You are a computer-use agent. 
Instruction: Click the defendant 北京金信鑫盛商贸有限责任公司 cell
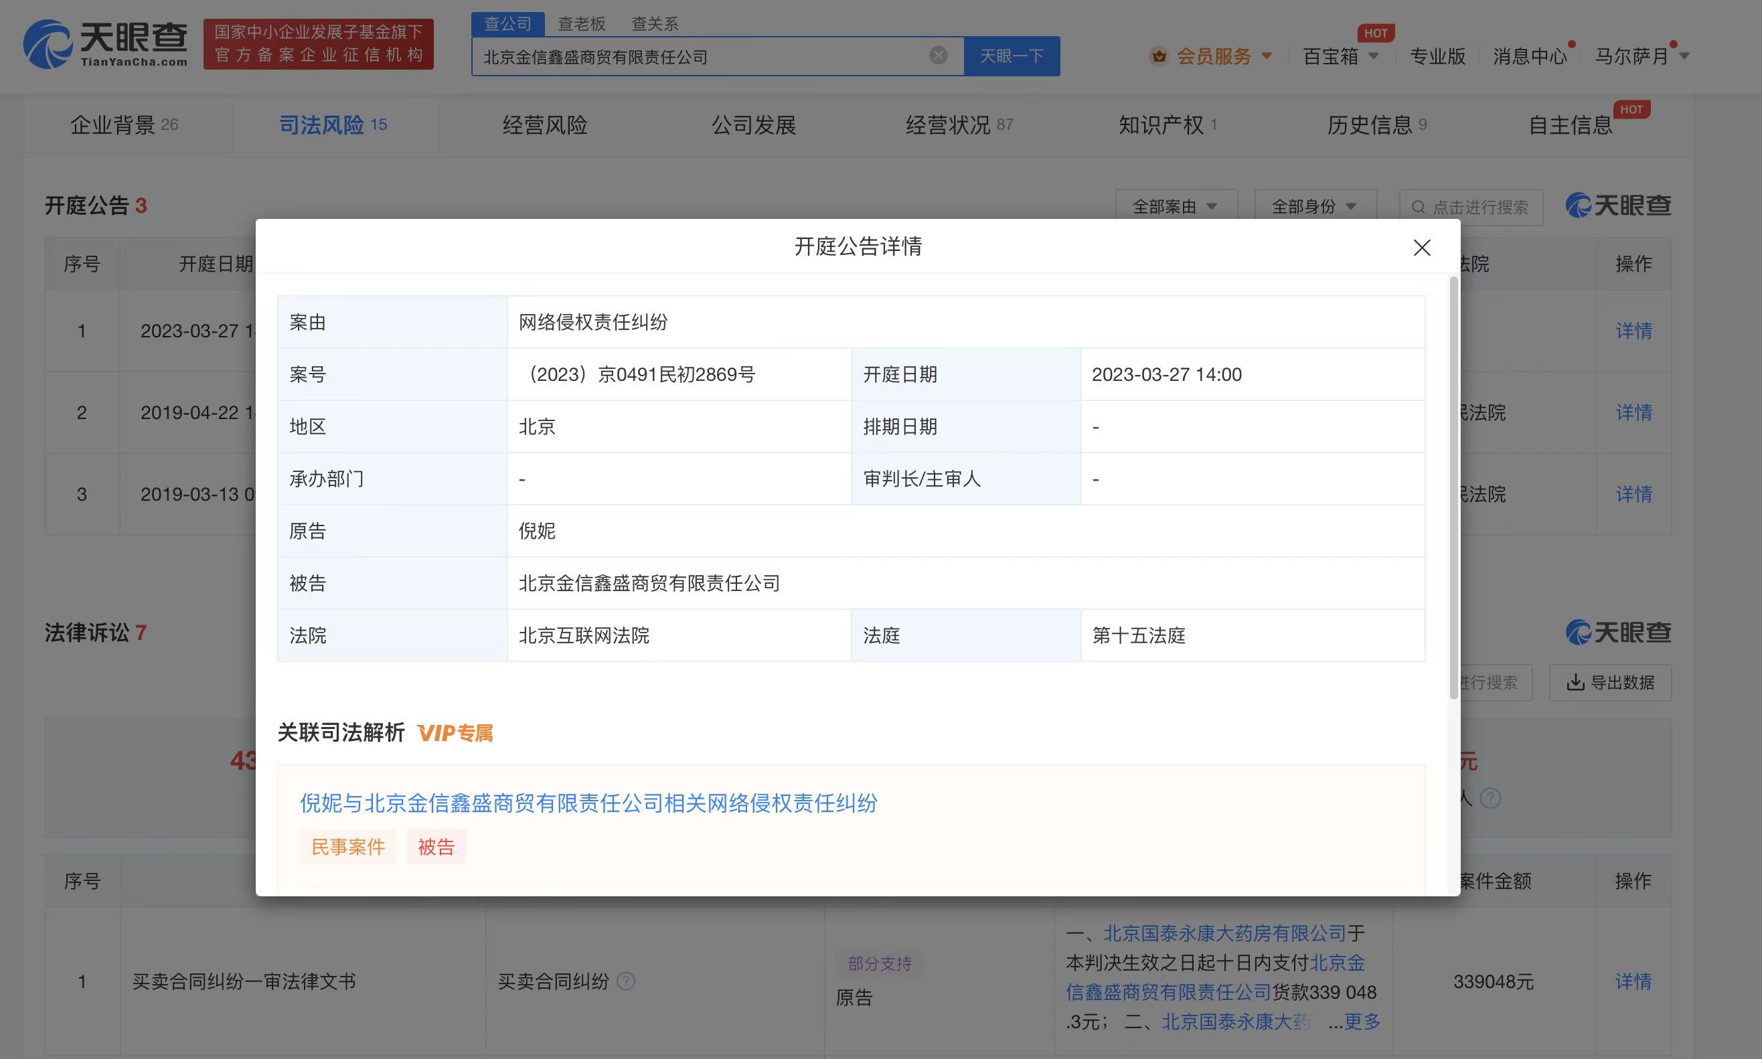(x=965, y=583)
